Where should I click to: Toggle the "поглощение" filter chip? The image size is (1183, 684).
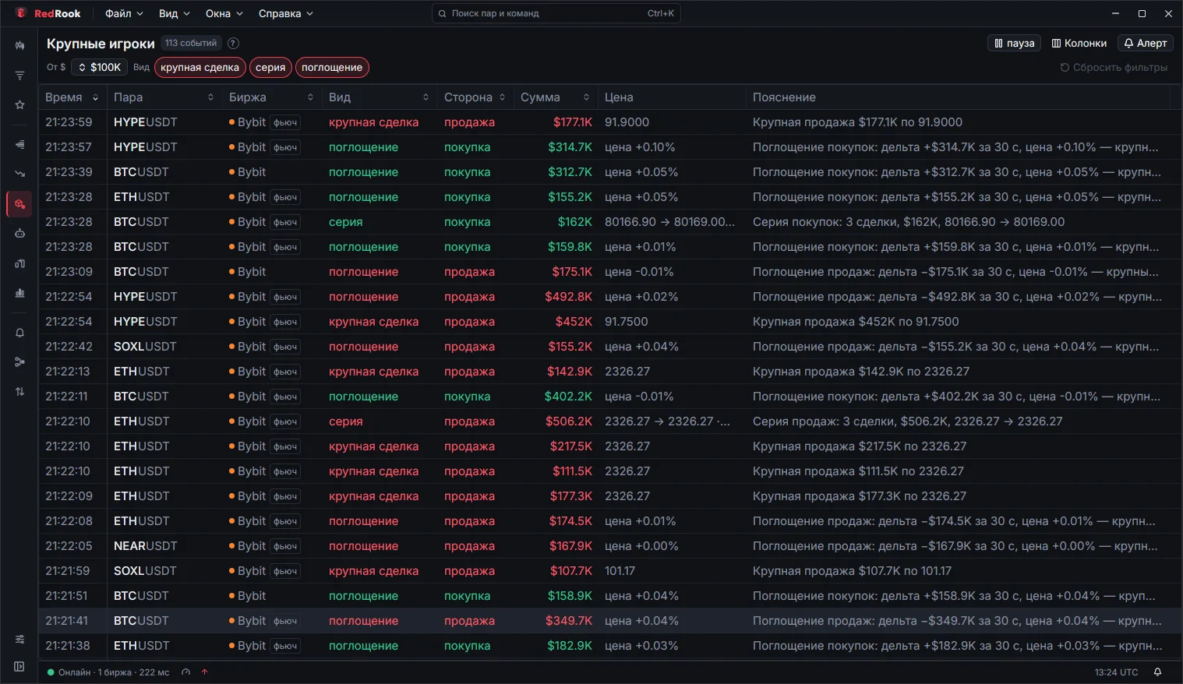(332, 68)
